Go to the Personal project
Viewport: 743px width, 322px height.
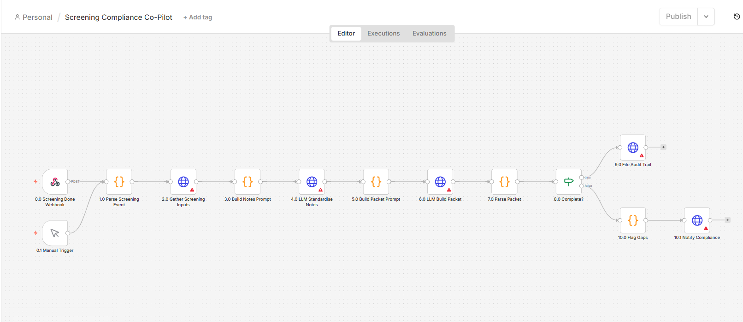click(x=34, y=18)
